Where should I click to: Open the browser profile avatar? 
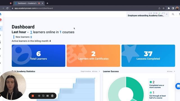click(177, 8)
